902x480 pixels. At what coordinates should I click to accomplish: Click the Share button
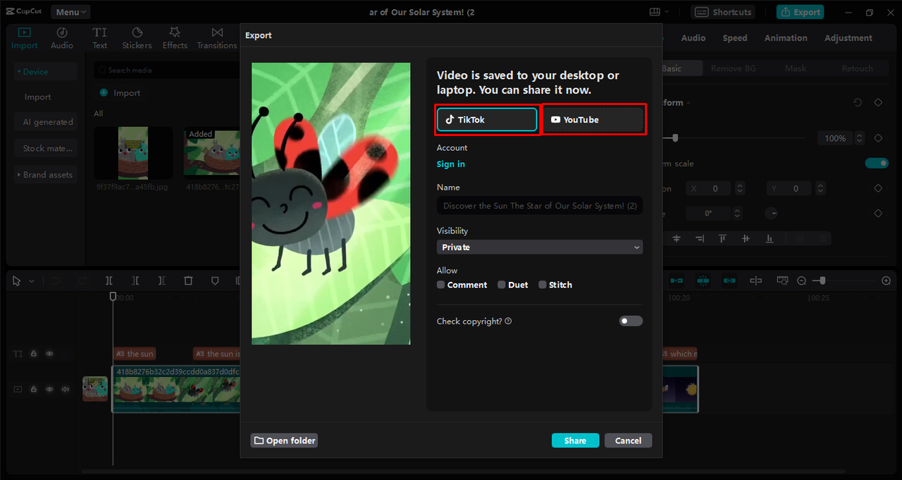coord(575,441)
